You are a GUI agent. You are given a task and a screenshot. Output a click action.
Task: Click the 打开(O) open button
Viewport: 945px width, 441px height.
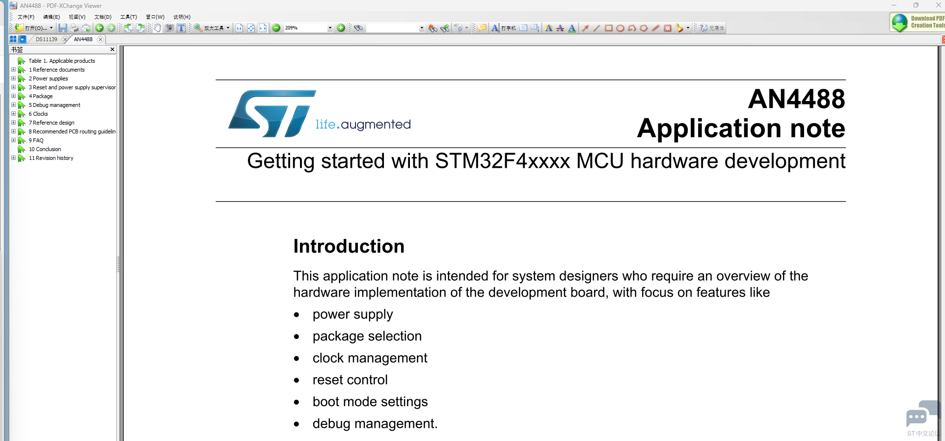click(31, 28)
